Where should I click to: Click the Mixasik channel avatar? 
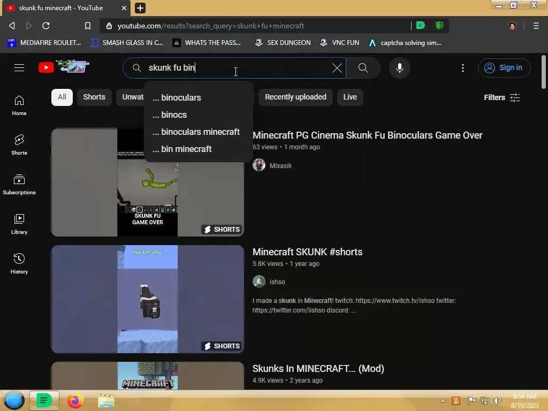pyautogui.click(x=259, y=165)
